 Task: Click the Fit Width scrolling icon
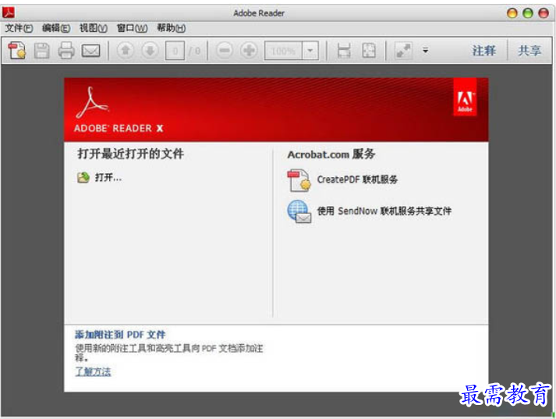point(344,51)
